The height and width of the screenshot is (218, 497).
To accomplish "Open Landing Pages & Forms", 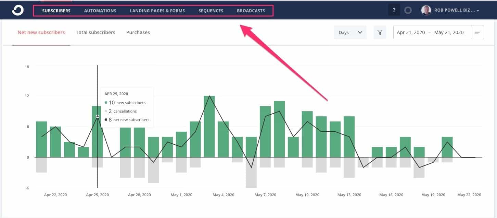I will [157, 11].
